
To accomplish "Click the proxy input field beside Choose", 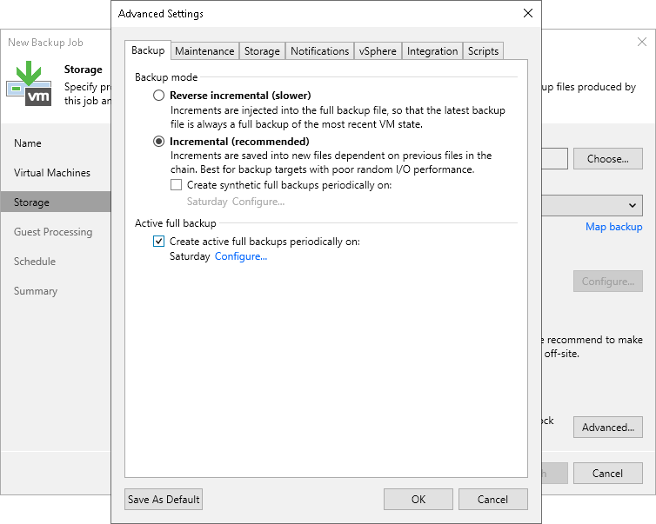I will pos(555,159).
